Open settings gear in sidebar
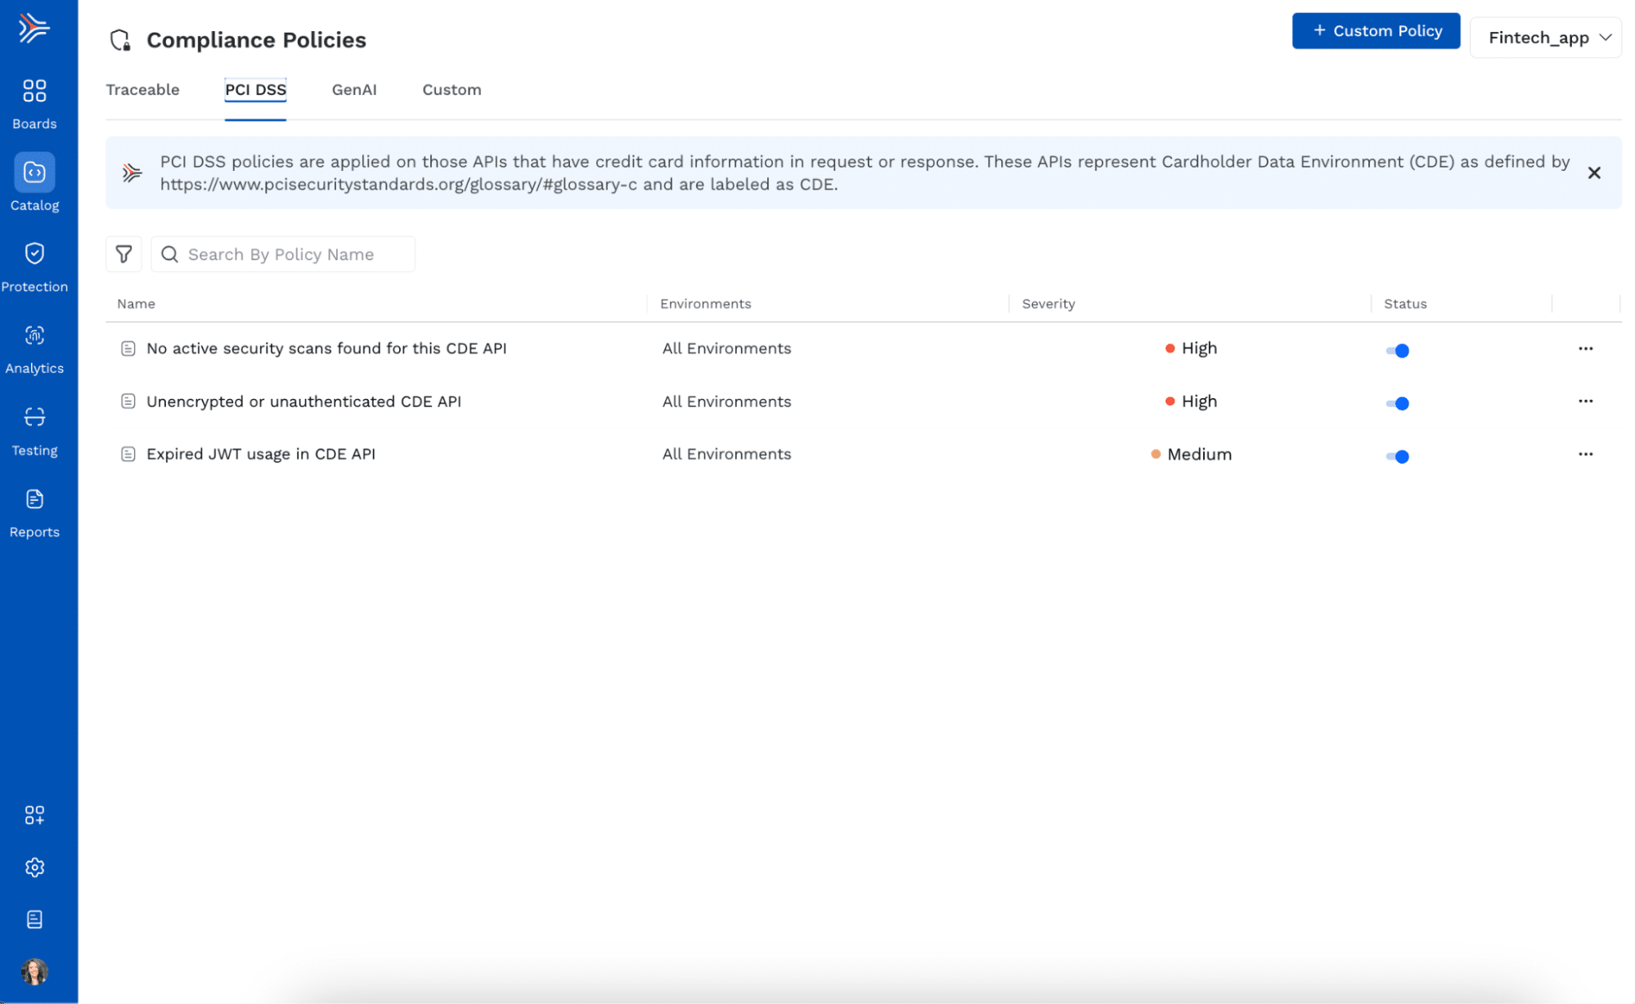 (34, 867)
